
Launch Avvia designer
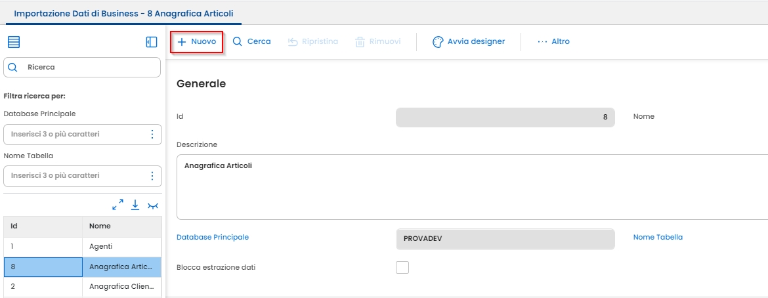tap(469, 41)
